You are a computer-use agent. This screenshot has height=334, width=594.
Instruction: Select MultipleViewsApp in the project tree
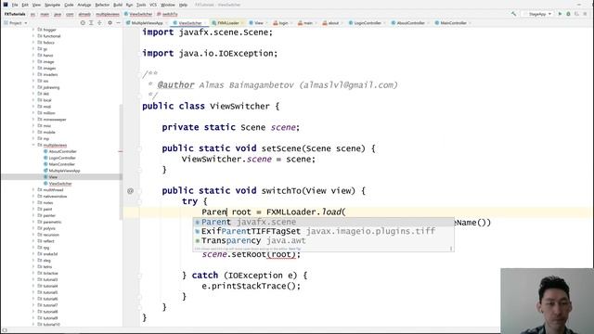tap(62, 171)
